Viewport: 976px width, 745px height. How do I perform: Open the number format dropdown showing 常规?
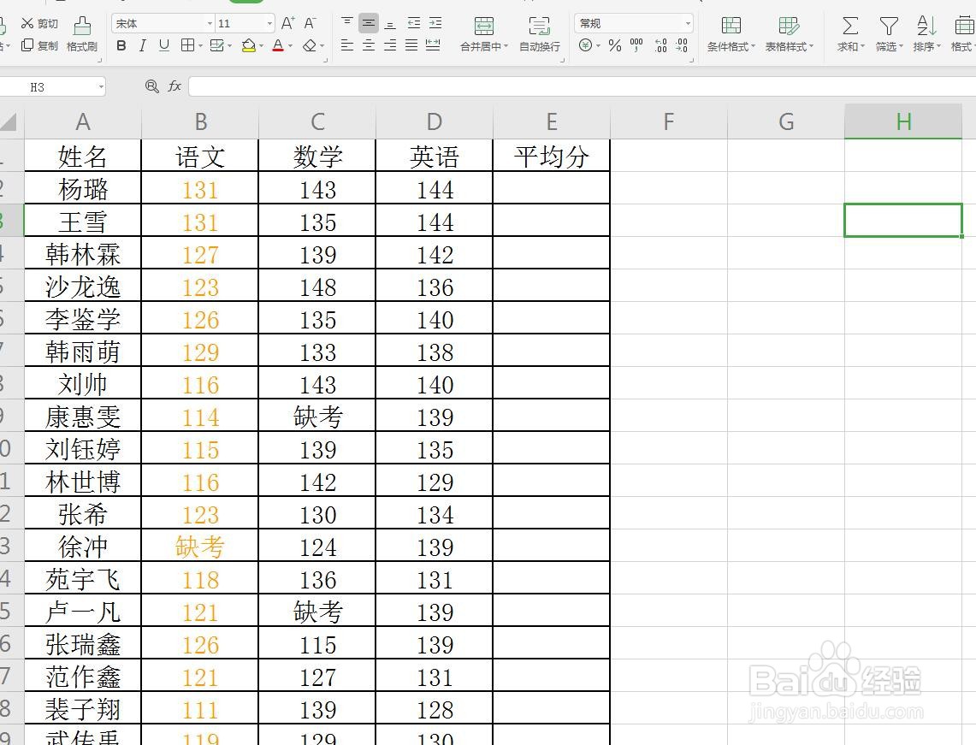tap(689, 22)
